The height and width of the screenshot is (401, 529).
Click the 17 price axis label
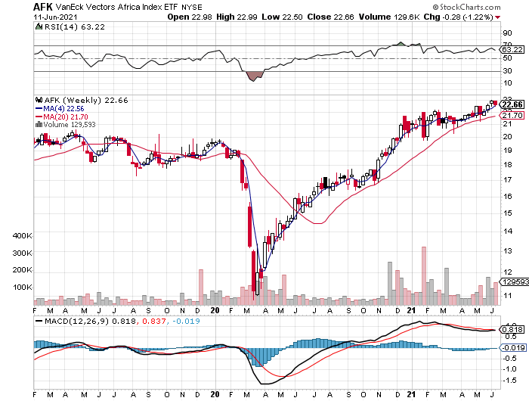tap(507, 179)
